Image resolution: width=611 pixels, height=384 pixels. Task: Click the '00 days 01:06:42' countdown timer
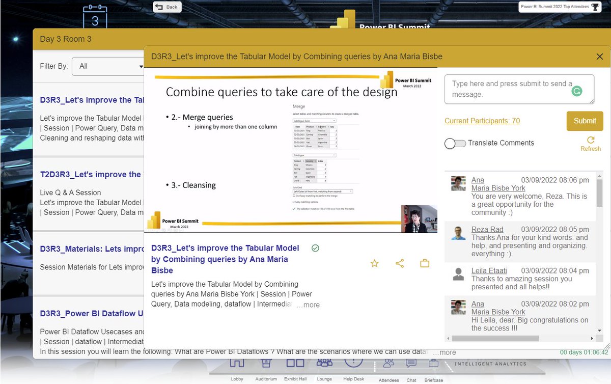click(x=584, y=352)
